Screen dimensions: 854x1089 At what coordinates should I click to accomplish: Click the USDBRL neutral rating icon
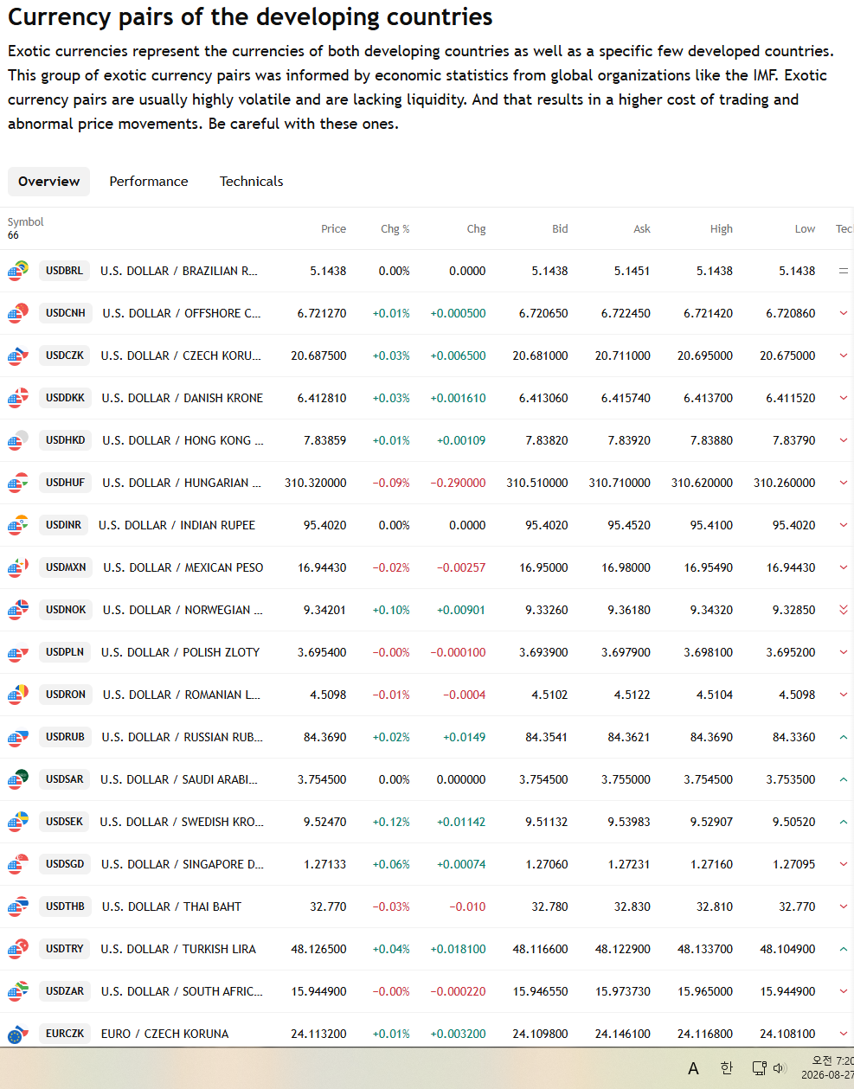click(x=844, y=271)
